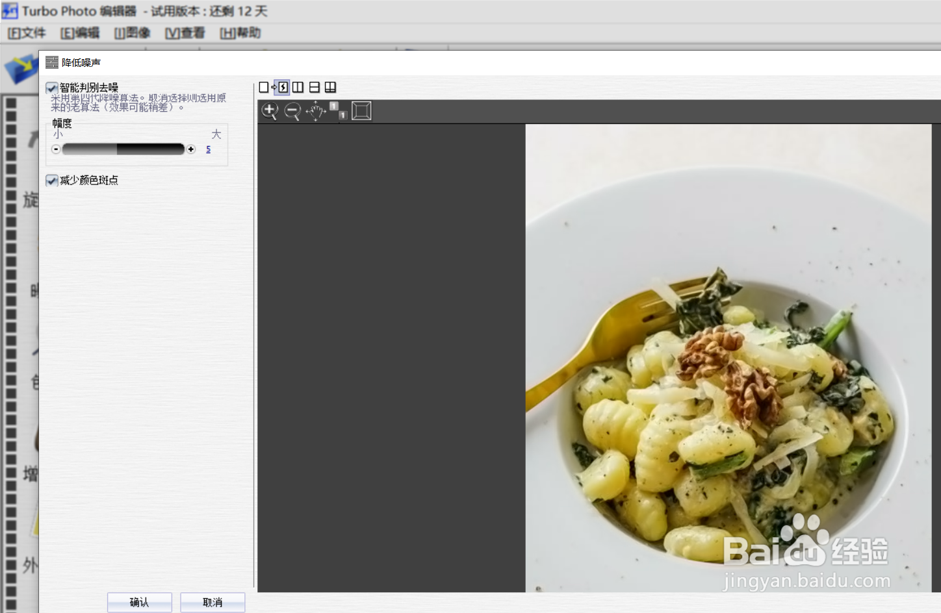Open the [H]帮助 menu
The width and height of the screenshot is (941, 613).
point(240,33)
